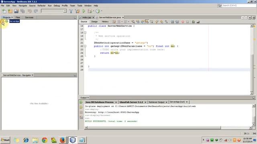Select the ServerWebService.java editor tab

[110, 17]
